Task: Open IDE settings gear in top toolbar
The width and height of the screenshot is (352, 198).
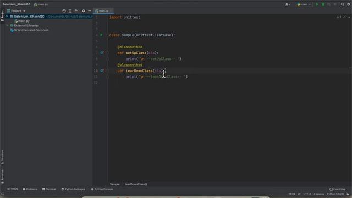Action: 348,4
